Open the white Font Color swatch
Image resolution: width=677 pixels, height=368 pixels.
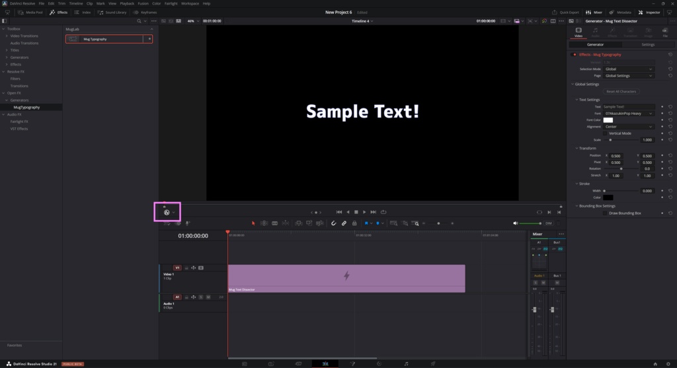[x=608, y=120]
